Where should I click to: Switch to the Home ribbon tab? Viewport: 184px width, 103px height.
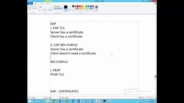(x=36, y=4)
